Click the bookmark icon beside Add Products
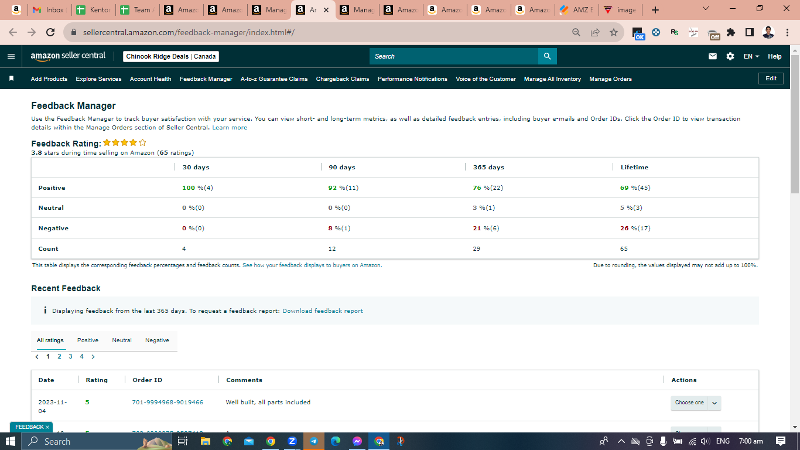800x450 pixels. tap(11, 79)
